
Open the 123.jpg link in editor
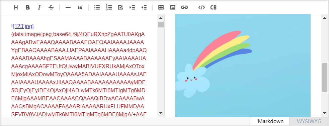(23, 26)
